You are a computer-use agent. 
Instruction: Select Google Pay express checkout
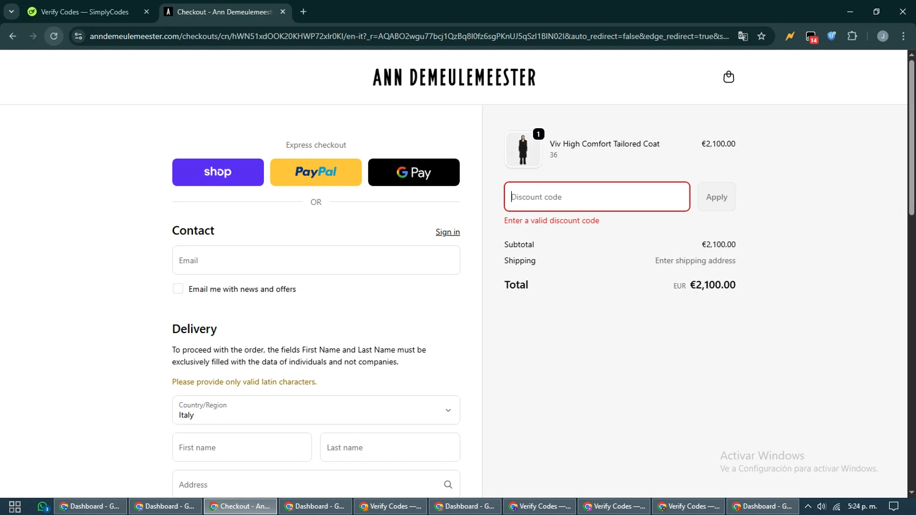coord(414,172)
